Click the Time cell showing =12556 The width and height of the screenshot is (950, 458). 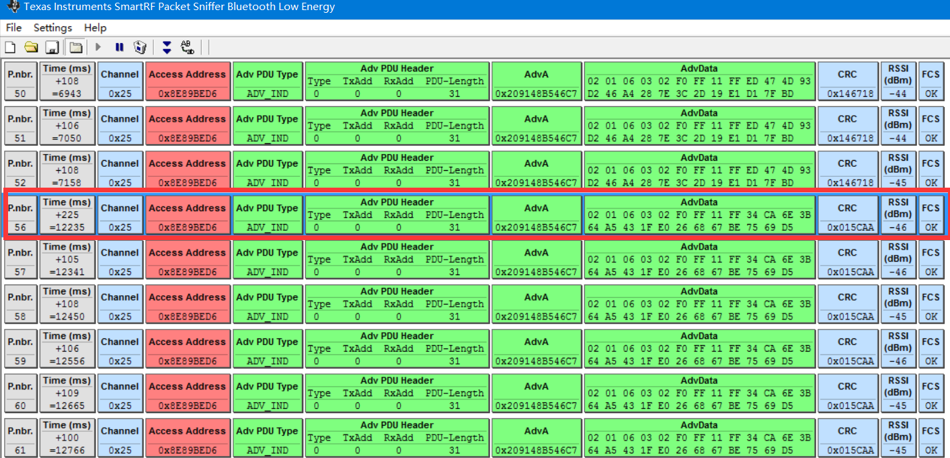coord(67,348)
